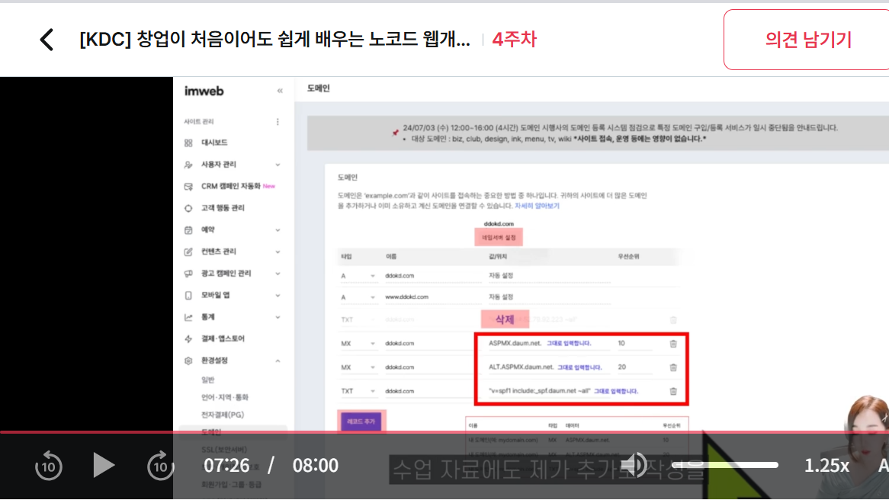
Task: Click the faded TXT row trash icon
Action: coord(673,320)
